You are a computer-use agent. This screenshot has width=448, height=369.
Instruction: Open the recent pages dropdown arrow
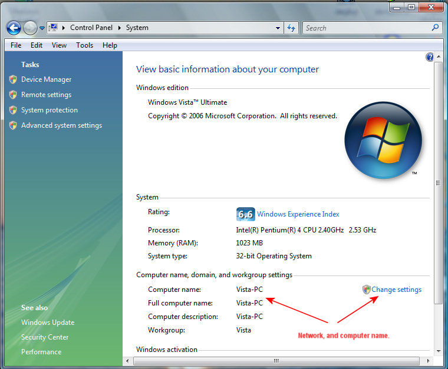coord(42,28)
